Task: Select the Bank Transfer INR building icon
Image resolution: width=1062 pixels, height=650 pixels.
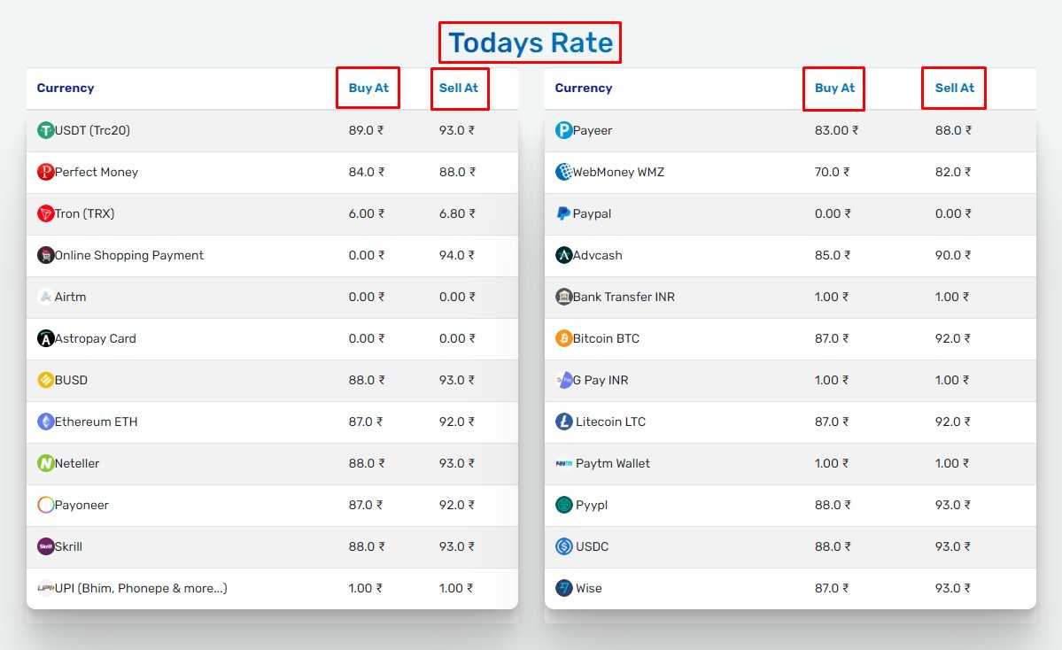Action: click(x=563, y=297)
